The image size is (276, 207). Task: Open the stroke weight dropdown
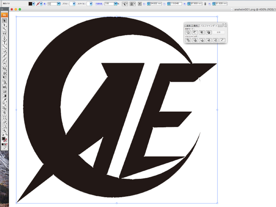click(x=59, y=4)
